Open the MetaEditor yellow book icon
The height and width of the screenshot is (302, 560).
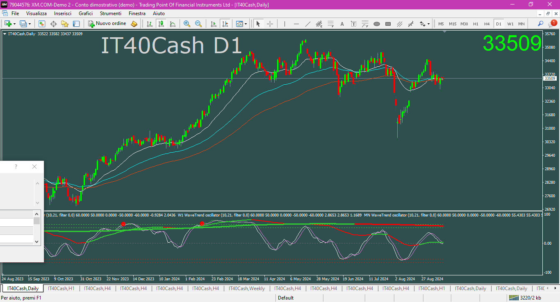point(134,24)
